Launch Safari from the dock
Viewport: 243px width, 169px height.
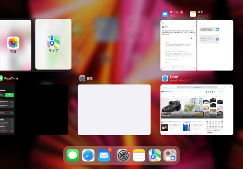88,155
